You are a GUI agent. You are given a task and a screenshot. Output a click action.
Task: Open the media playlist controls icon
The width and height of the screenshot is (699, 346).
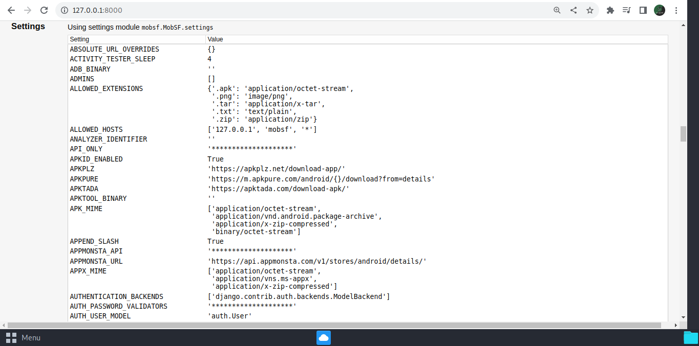[626, 10]
